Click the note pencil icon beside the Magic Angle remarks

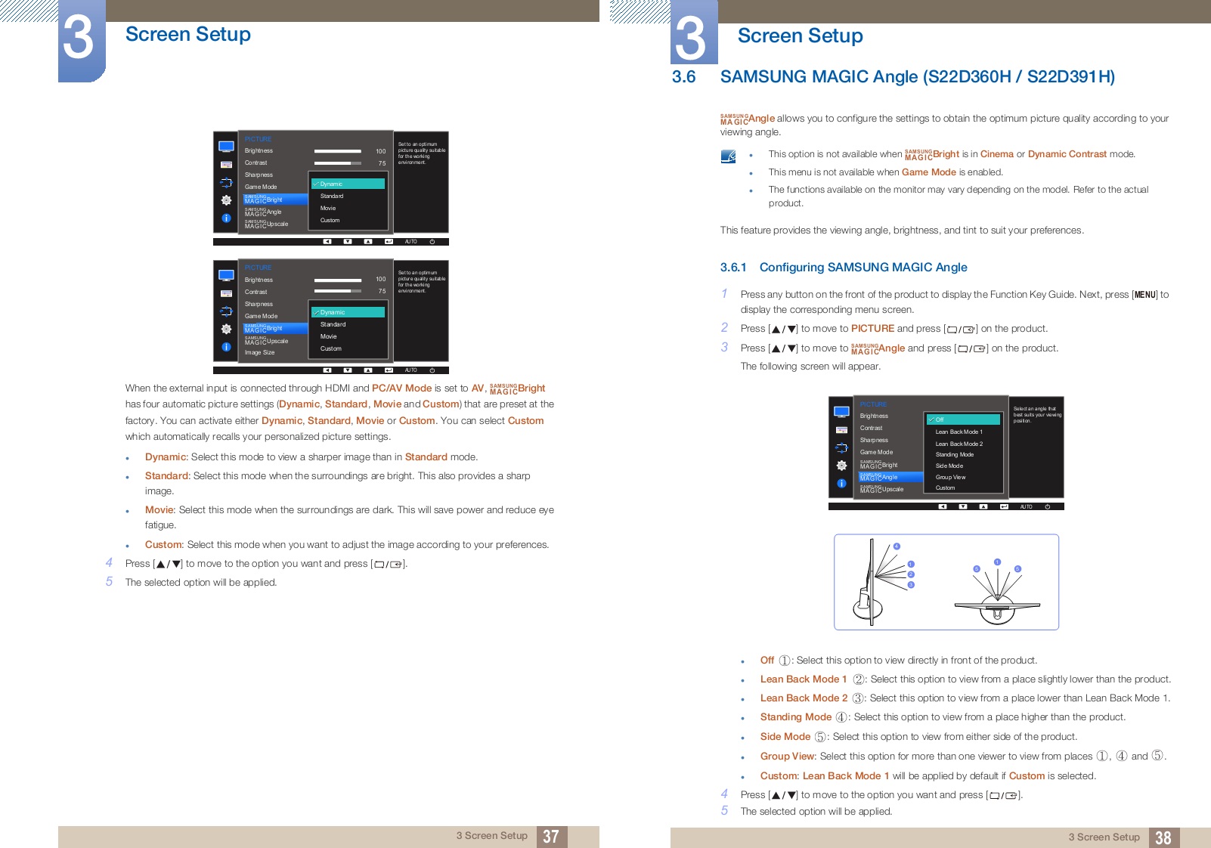click(728, 156)
